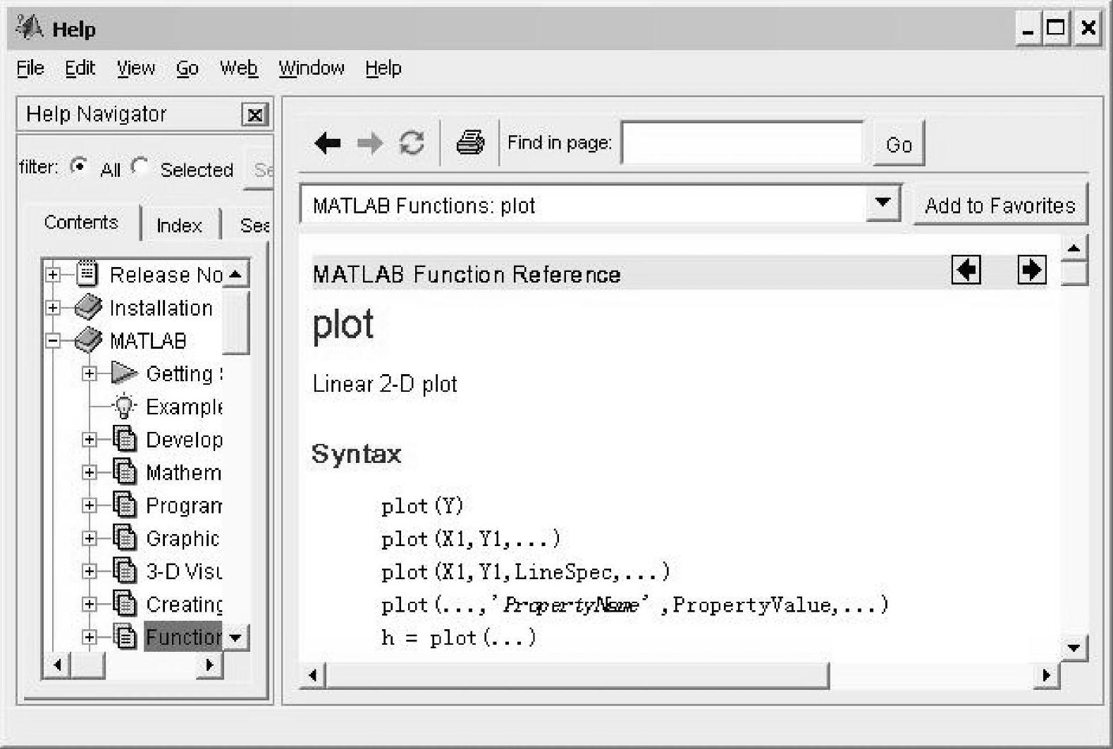Viewport: 1113px width, 749px height.
Task: Open the MATLAB Functions: plot page dropdown
Action: 883,204
